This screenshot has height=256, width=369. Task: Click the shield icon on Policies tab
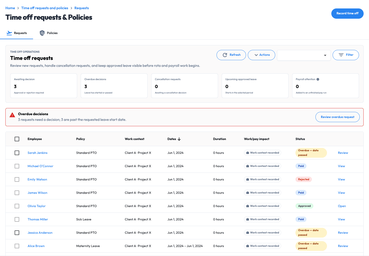click(42, 33)
